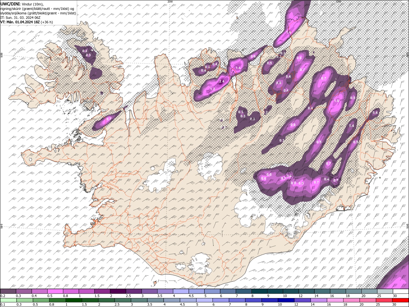Select the white swatch labeled 30
This screenshot has height=307, width=409.
401,291
